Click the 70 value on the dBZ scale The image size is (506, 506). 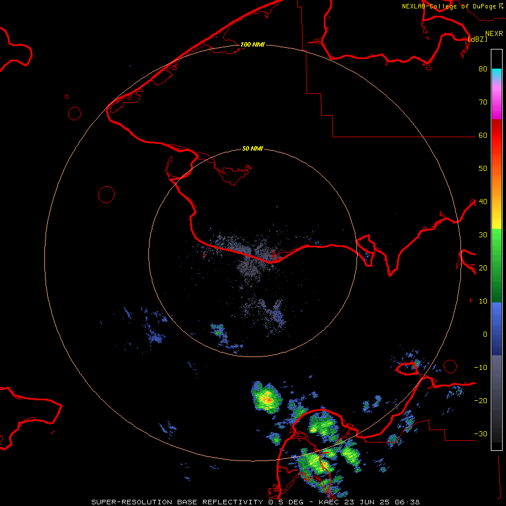pos(483,102)
